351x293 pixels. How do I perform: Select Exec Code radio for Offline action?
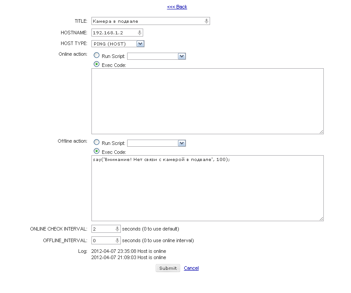96,151
